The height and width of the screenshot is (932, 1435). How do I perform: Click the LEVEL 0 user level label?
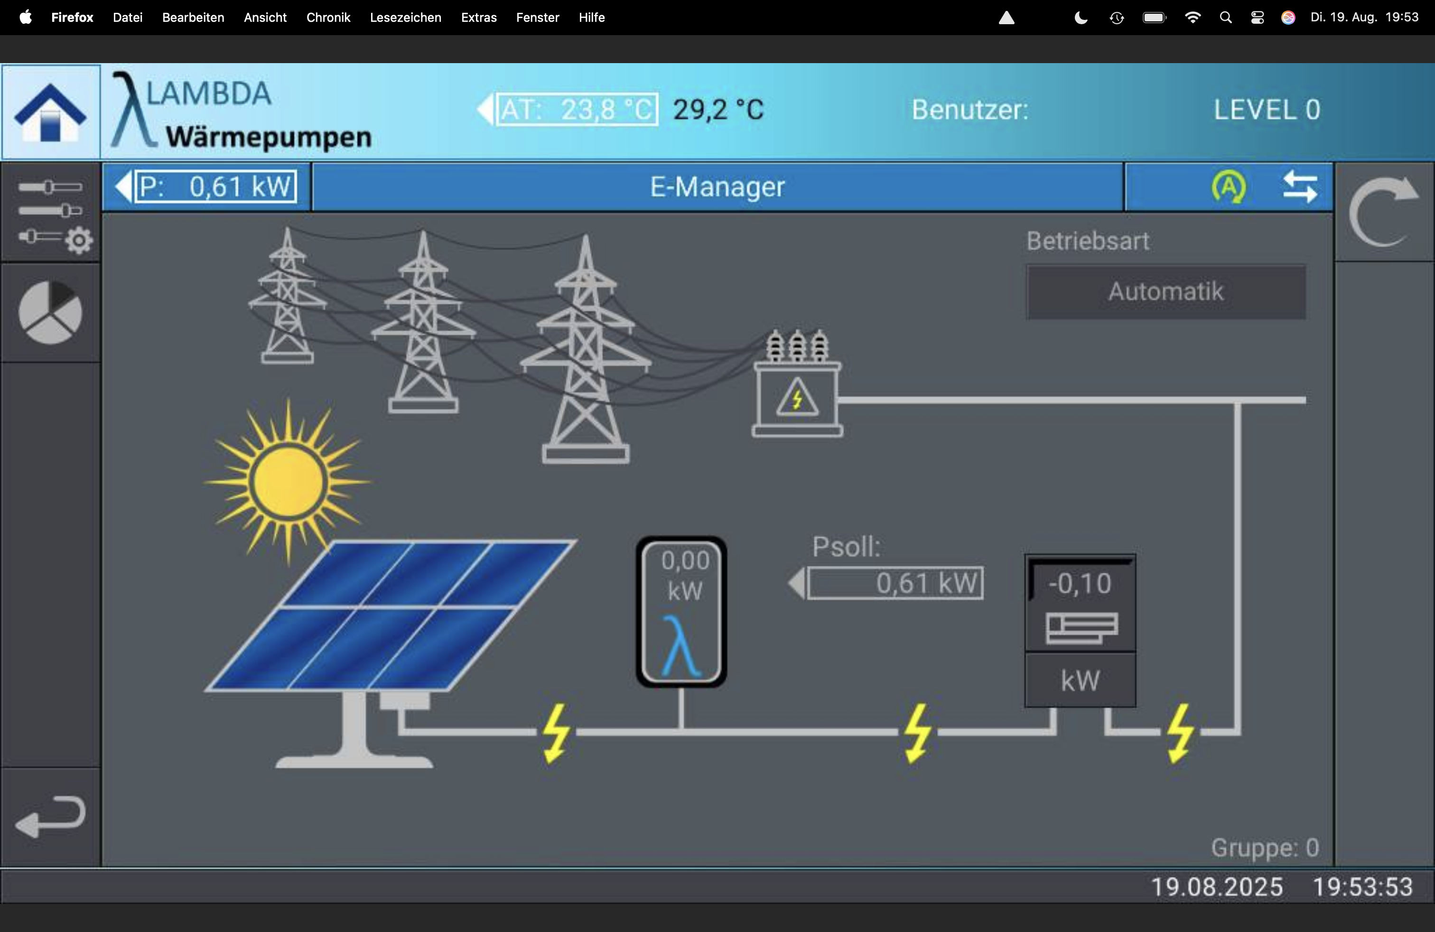click(1266, 110)
